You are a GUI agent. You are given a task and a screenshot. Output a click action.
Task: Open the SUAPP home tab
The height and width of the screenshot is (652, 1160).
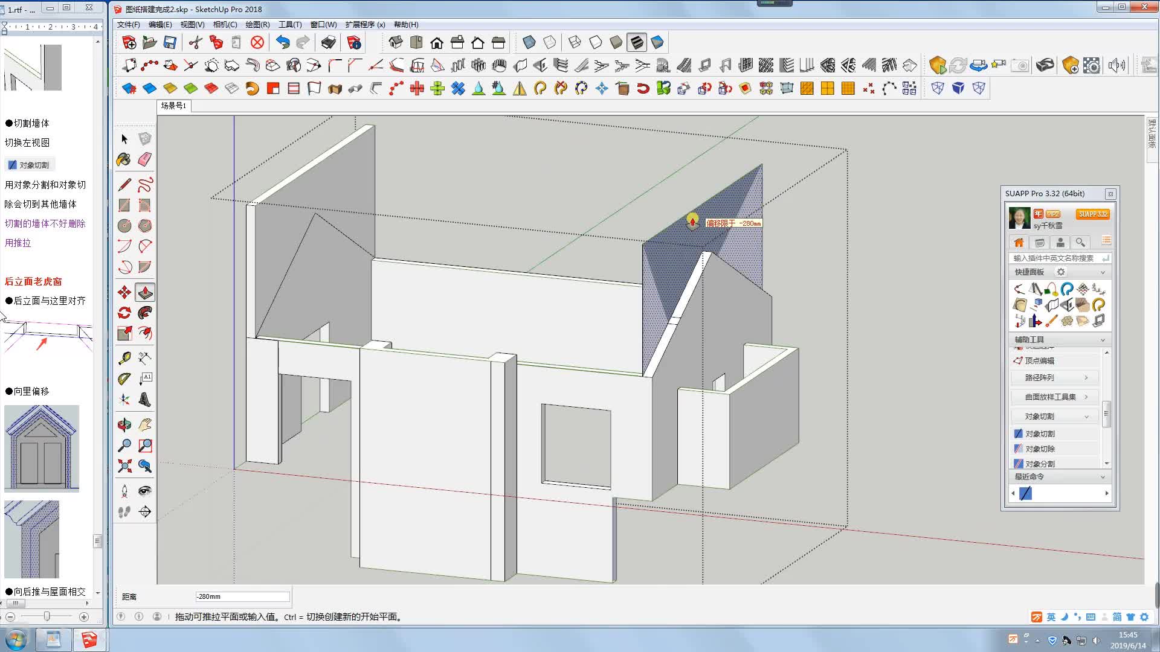coord(1019,243)
